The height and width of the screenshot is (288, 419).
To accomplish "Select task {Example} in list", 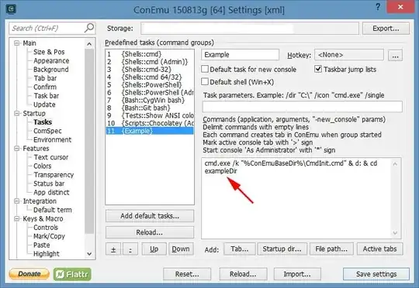I will [x=150, y=131].
